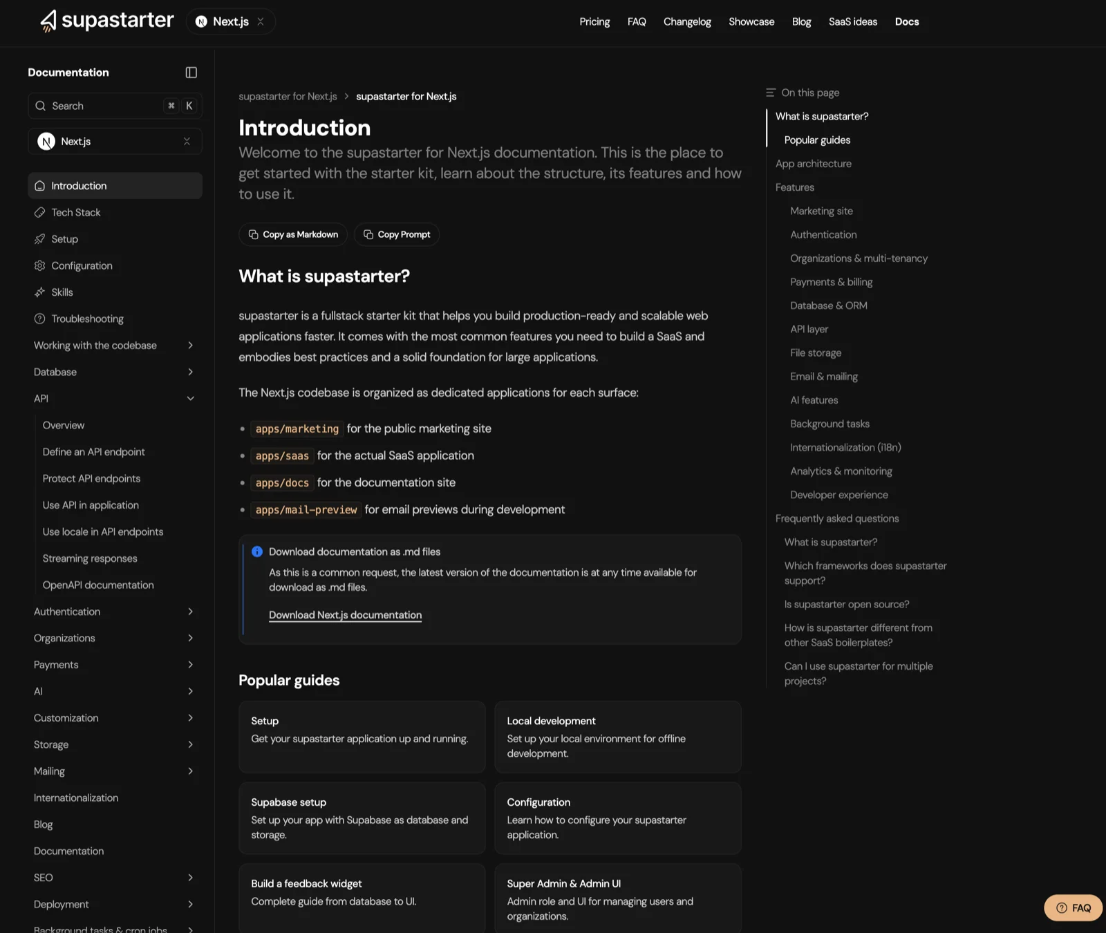The image size is (1106, 933).
Task: Open Super Admin & Admin UI card
Action: pyautogui.click(x=618, y=898)
